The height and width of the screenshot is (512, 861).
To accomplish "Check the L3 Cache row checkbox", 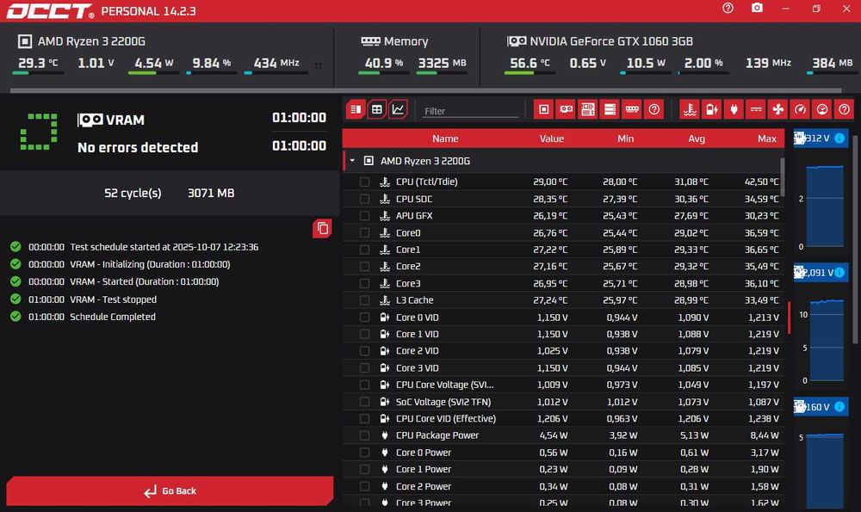I will [x=364, y=300].
